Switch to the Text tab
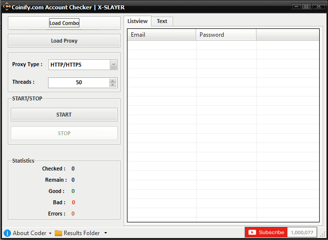Screen dimensions: 328x240 tap(162, 22)
